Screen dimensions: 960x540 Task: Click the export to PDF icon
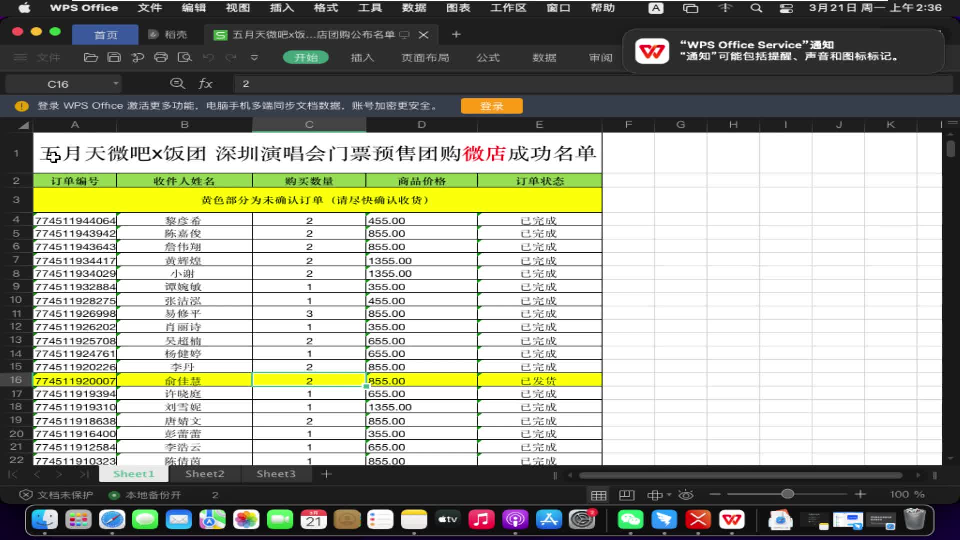click(137, 57)
